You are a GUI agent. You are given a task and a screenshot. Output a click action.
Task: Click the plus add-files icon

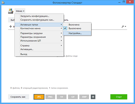(x=11, y=26)
